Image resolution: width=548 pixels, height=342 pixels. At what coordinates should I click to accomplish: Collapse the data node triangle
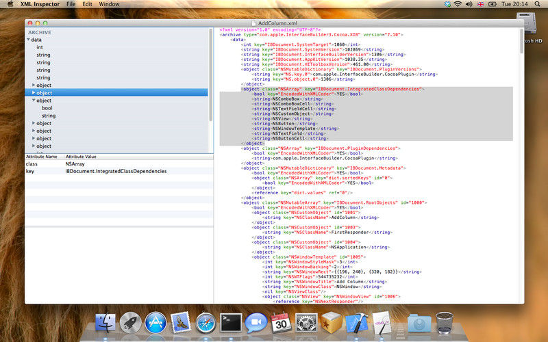tap(28, 40)
